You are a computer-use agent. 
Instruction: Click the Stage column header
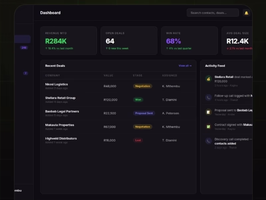click(138, 75)
